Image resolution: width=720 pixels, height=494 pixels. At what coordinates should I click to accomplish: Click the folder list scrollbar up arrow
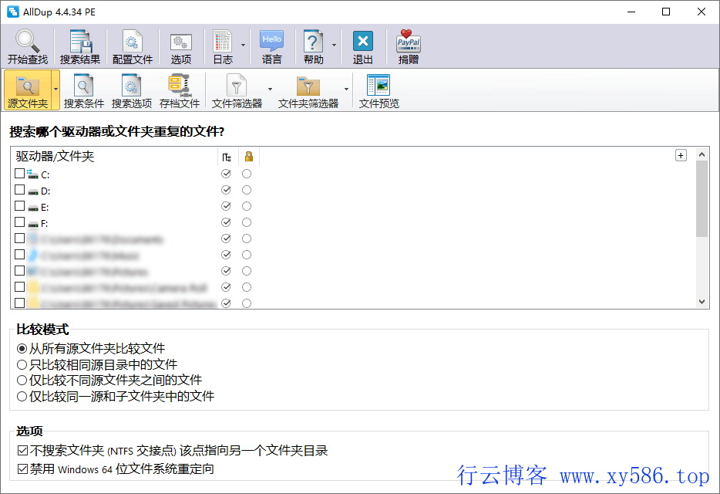(701, 154)
